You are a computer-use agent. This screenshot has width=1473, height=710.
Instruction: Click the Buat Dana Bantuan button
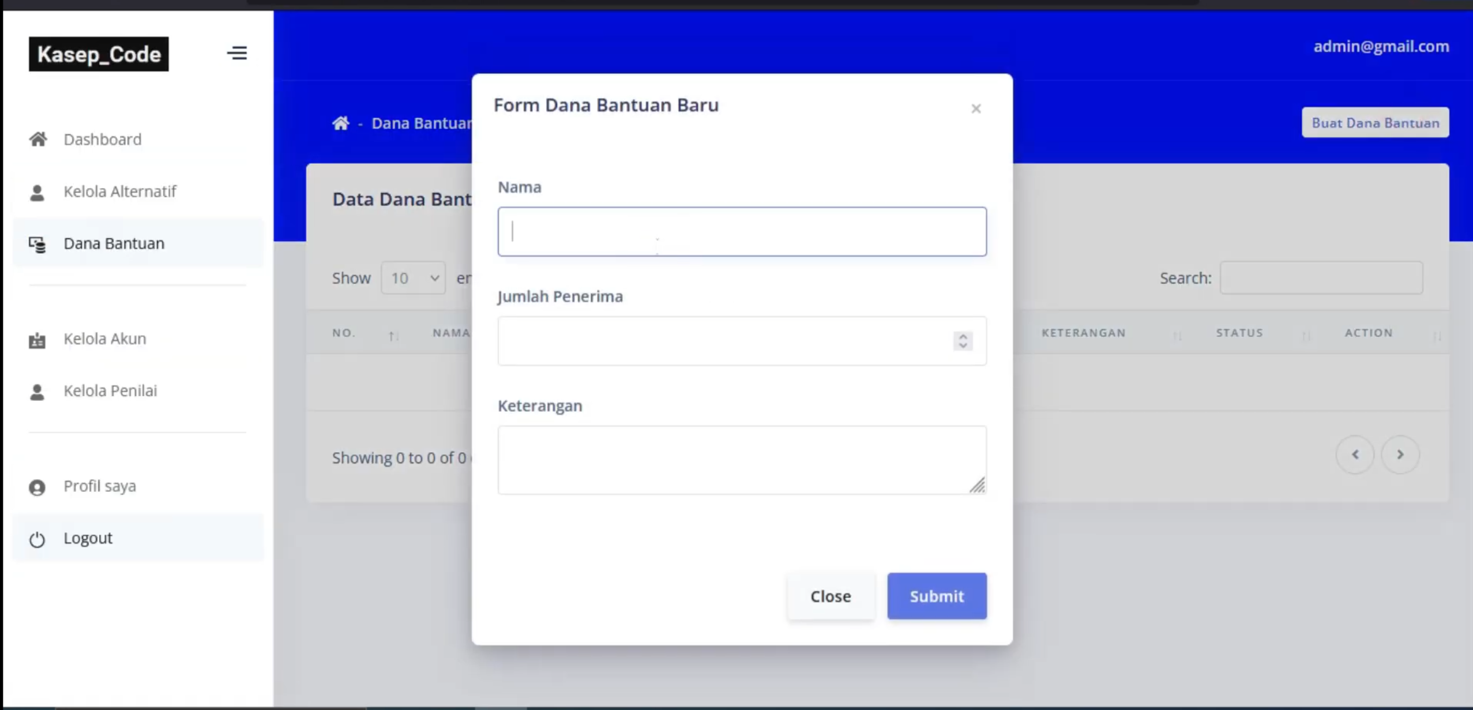click(x=1375, y=122)
